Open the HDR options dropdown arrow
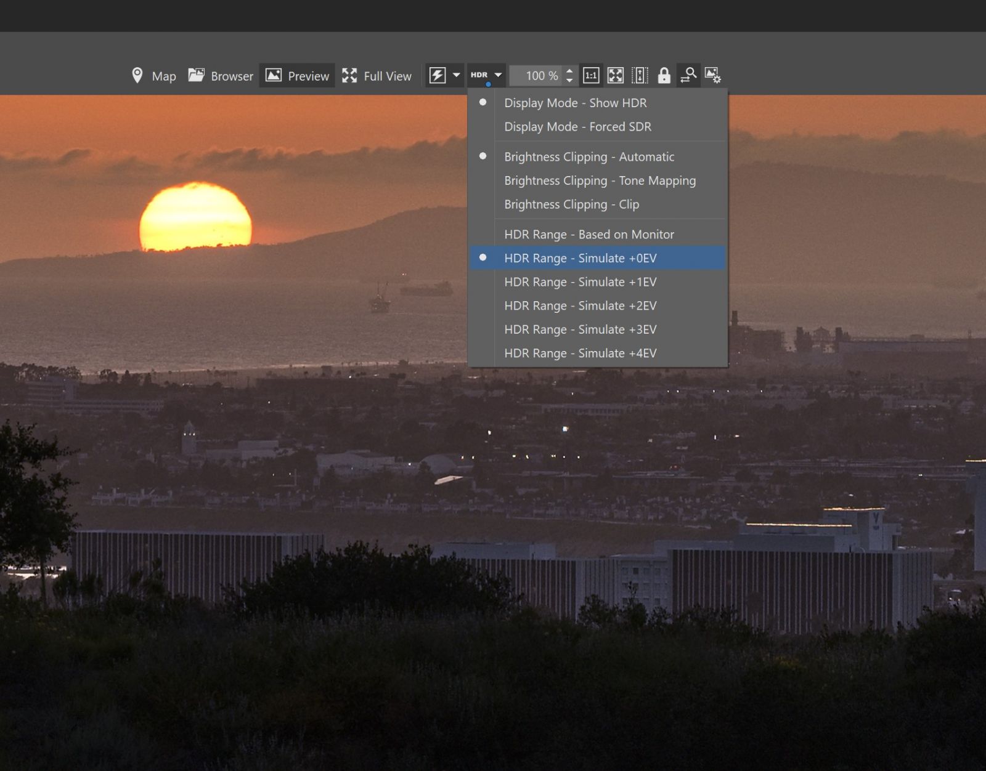Image resolution: width=986 pixels, height=771 pixels. pyautogui.click(x=498, y=75)
